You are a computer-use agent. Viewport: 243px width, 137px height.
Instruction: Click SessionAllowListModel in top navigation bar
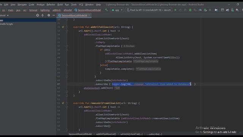89,10
